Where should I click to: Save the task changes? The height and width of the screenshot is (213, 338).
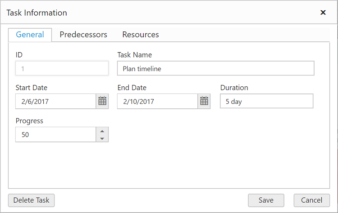click(x=266, y=200)
